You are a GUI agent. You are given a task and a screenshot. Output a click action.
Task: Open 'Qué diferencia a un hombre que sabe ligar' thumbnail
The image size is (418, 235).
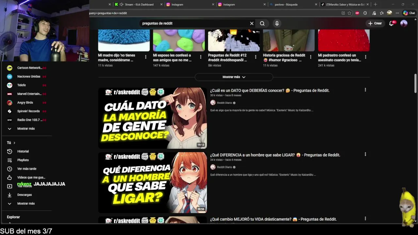(153, 182)
